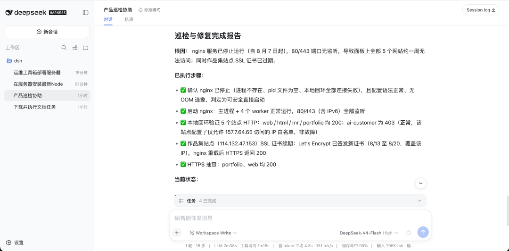Start a new session with 新会话

point(47,32)
